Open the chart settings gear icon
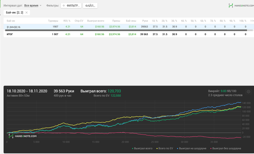This screenshot has height=154, width=254. tap(248, 92)
